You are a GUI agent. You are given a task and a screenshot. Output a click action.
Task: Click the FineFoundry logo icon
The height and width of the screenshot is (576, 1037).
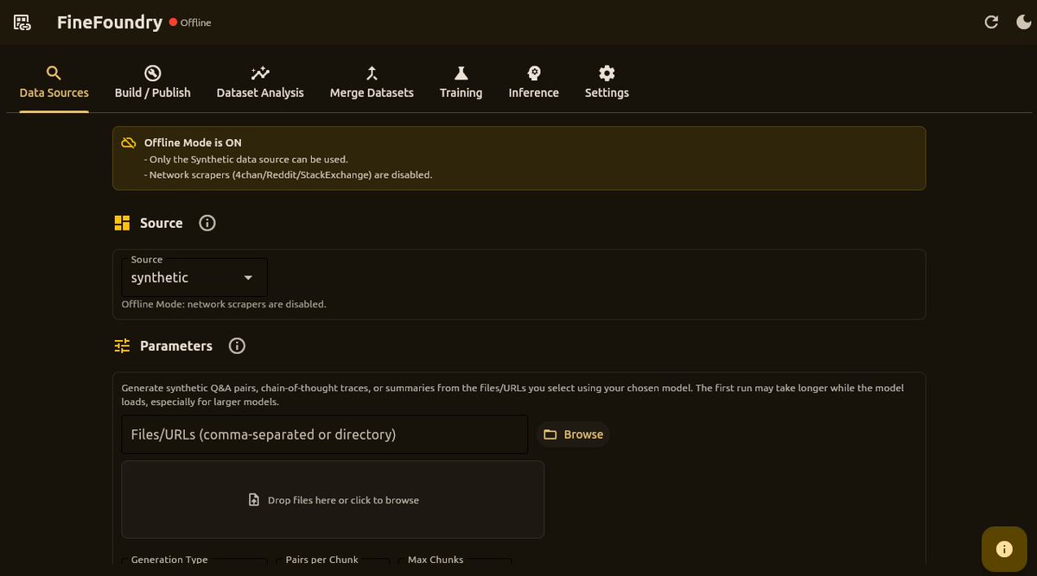22,22
